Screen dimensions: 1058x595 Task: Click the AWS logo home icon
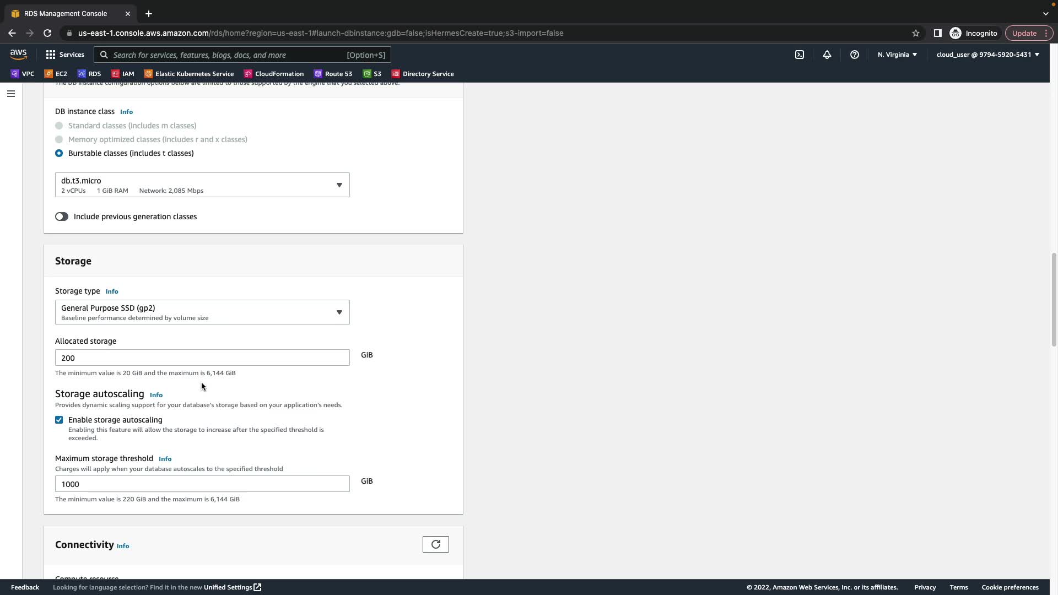pyautogui.click(x=18, y=54)
